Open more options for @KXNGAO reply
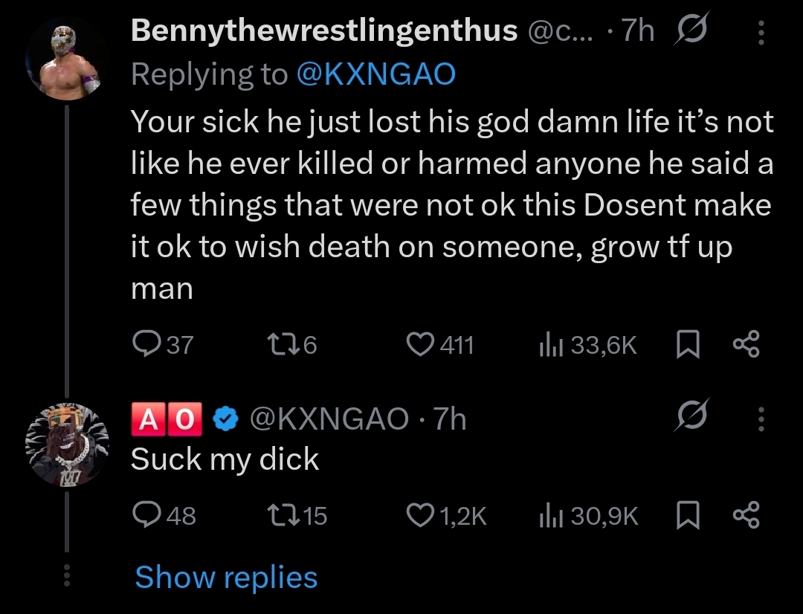The height and width of the screenshot is (614, 803). tap(760, 419)
